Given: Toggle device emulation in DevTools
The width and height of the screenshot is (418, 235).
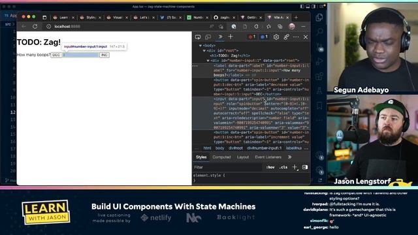Looking at the screenshot, I should (x=208, y=37).
